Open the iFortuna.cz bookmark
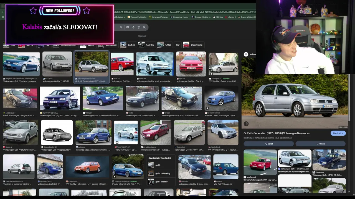Image resolution: width=355 pixels, height=199 pixels. point(158,17)
